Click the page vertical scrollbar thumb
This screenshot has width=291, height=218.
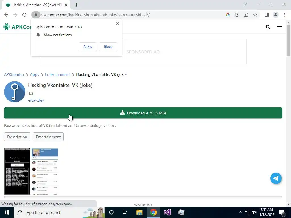pyautogui.click(x=289, y=40)
